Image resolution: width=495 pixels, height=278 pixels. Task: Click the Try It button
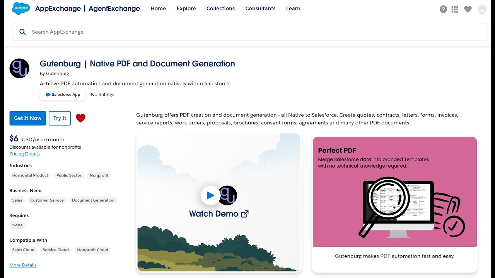pos(60,118)
